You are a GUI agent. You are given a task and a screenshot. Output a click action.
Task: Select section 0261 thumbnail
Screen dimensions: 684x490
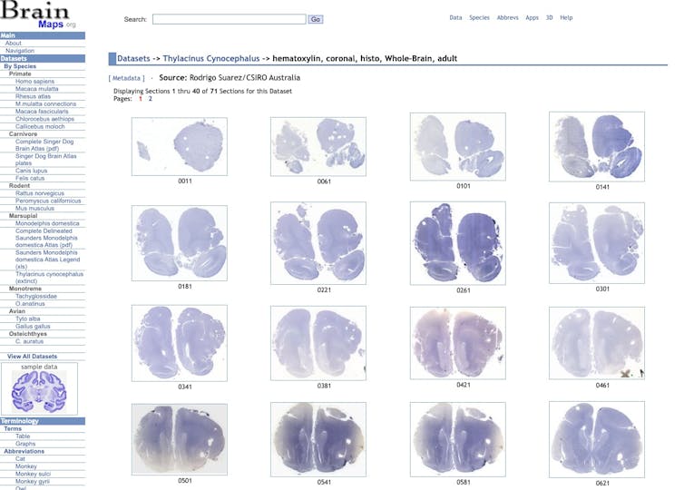point(457,241)
